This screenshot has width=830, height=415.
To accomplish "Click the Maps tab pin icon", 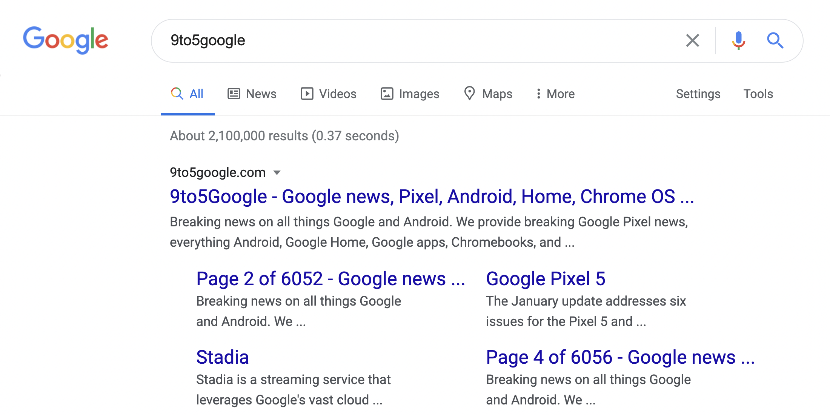I will tap(469, 93).
